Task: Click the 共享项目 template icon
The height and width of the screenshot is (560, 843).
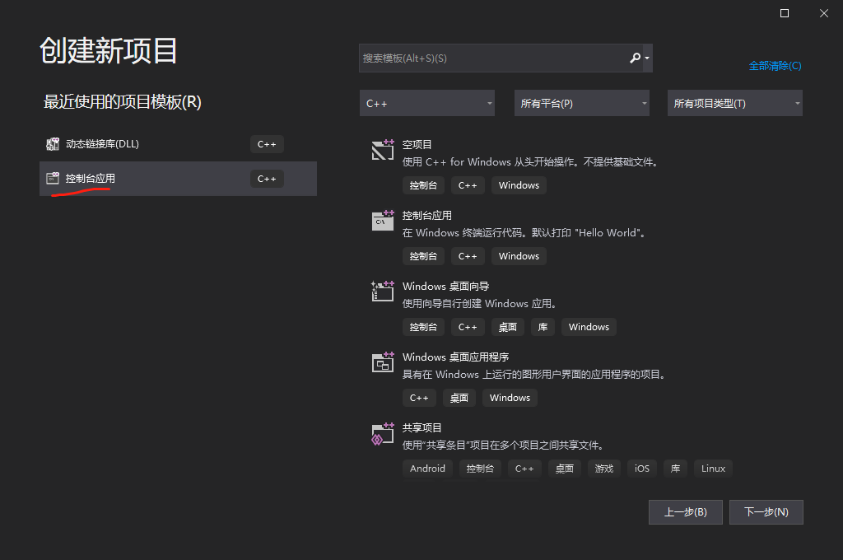Action: point(382,433)
